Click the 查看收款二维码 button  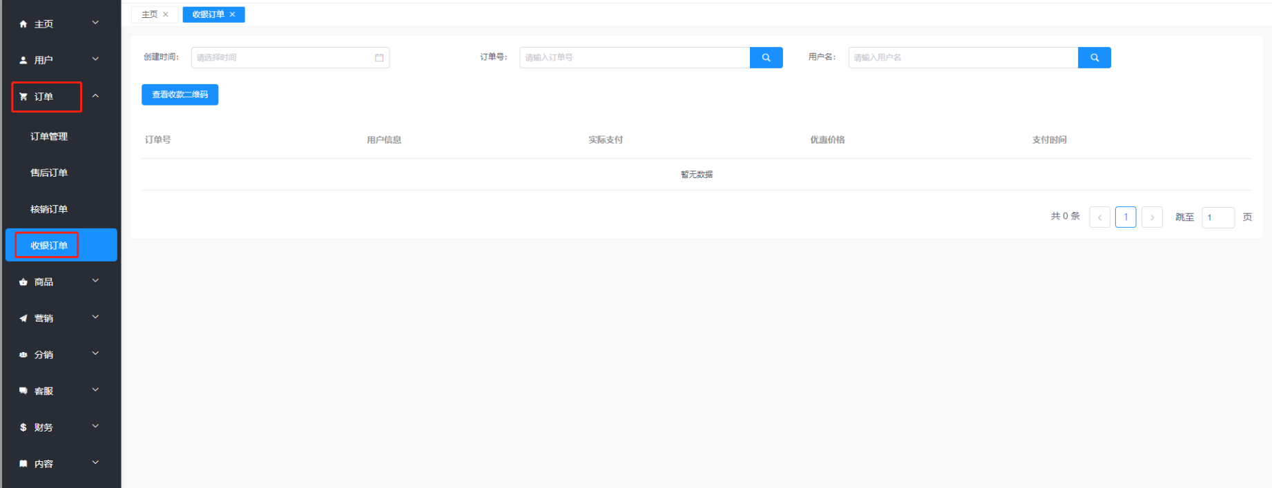tap(180, 95)
